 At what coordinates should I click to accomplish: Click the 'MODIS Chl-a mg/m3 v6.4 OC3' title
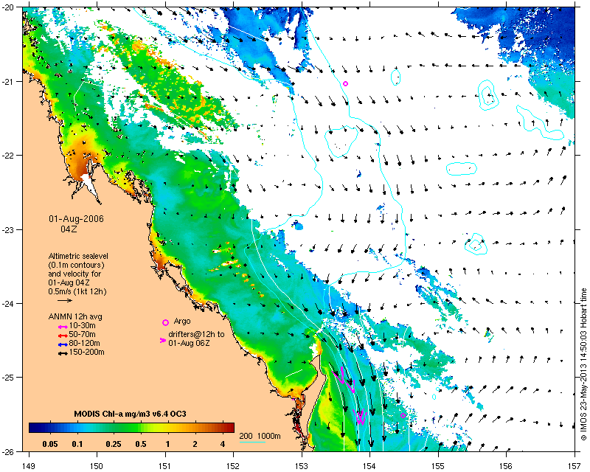click(x=130, y=414)
